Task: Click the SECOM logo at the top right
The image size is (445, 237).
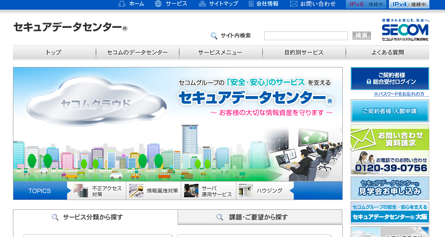Action: click(x=405, y=30)
